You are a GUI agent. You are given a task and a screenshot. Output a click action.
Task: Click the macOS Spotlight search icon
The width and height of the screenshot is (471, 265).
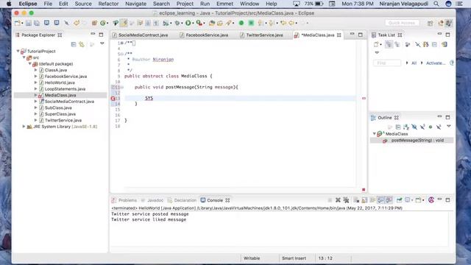[436, 4]
